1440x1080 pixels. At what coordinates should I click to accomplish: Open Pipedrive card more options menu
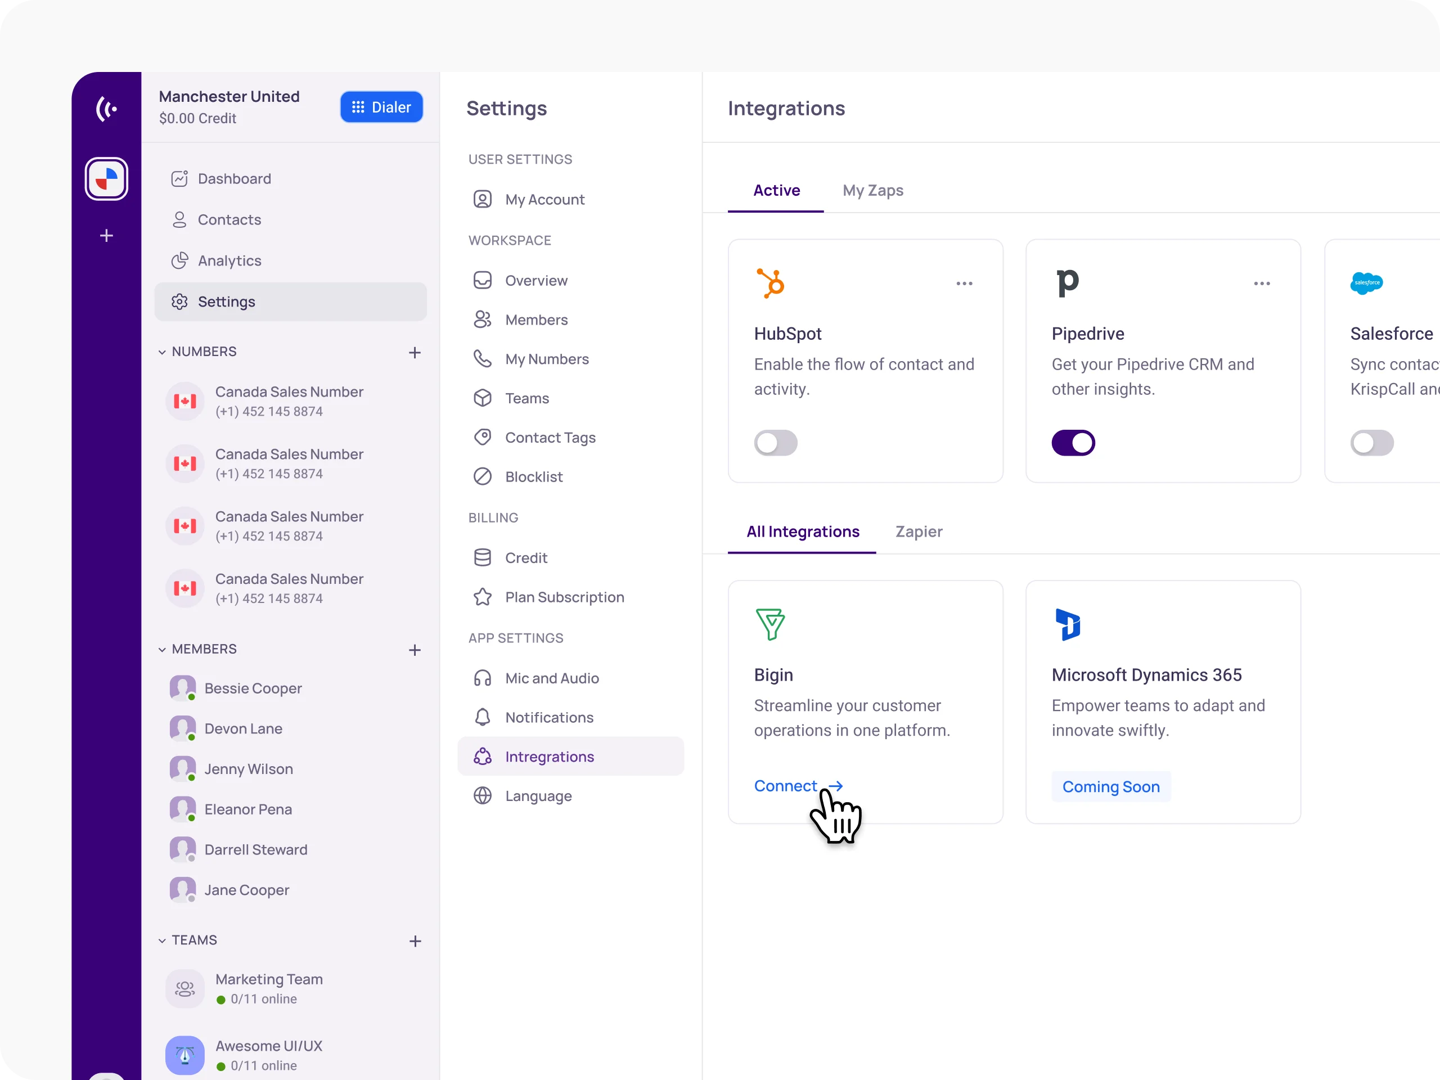1262,283
